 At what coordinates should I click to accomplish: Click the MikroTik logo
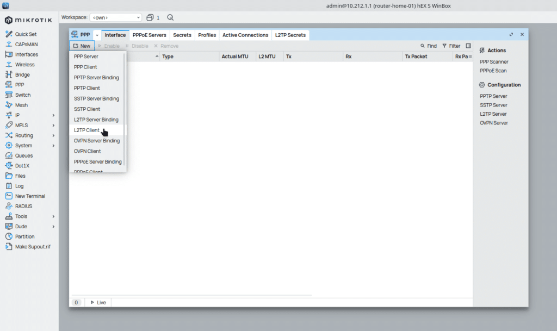coord(28,20)
